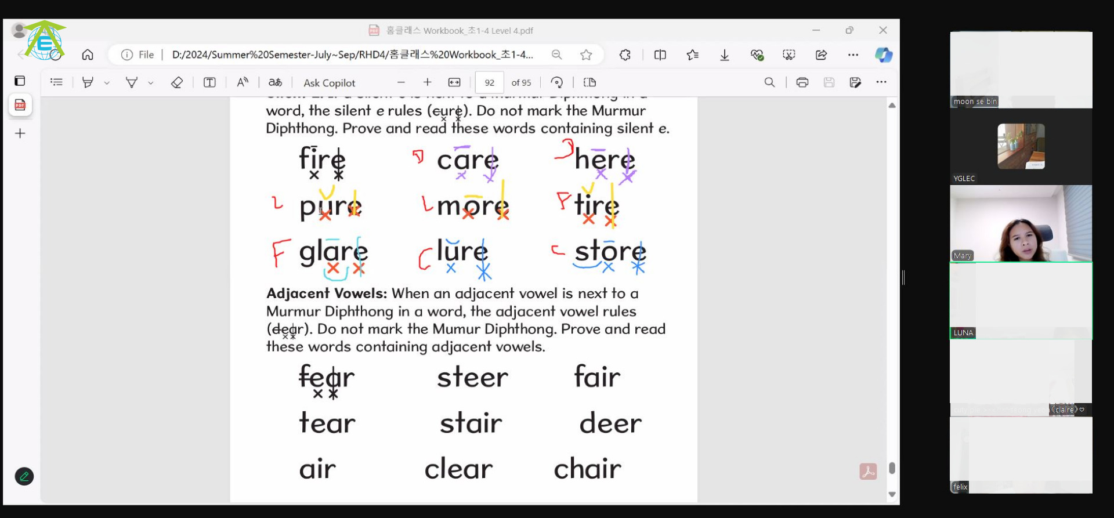Select YGLEC participant thumbnail
The height and width of the screenshot is (518, 1114).
tap(1021, 147)
